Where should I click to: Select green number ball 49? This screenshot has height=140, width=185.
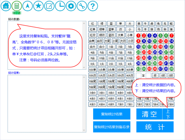click(172, 69)
